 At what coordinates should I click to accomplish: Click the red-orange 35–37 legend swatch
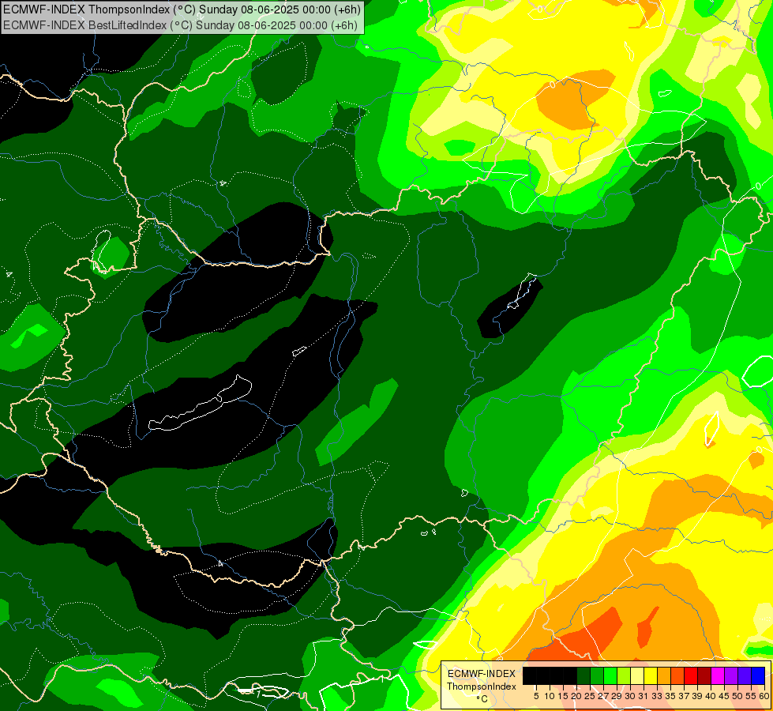(x=677, y=675)
